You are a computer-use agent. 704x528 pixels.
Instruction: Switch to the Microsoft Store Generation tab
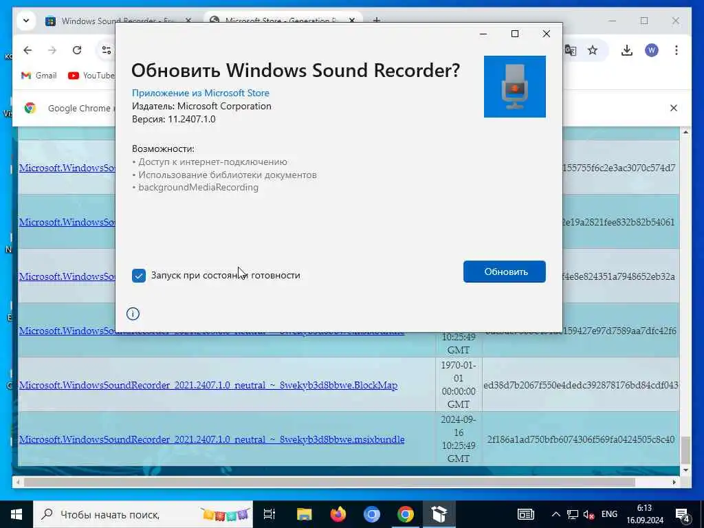pyautogui.click(x=283, y=21)
